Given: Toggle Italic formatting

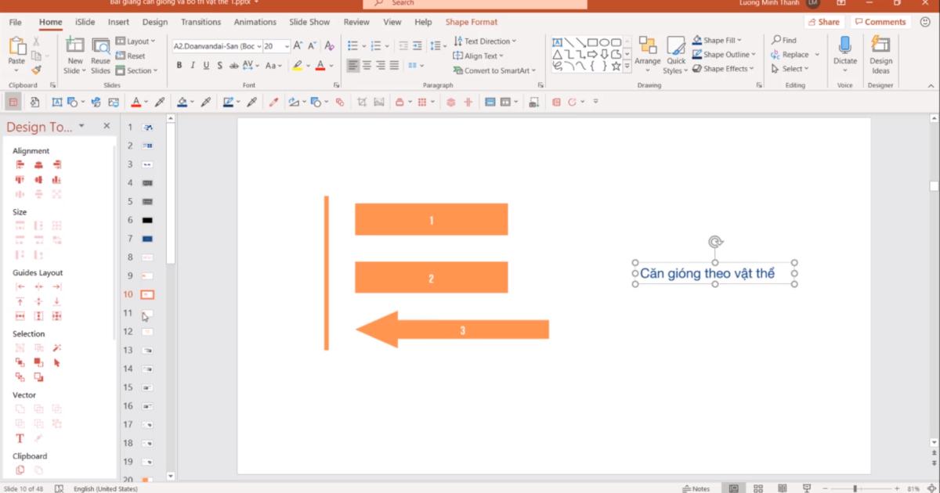Looking at the screenshot, I should point(193,66).
